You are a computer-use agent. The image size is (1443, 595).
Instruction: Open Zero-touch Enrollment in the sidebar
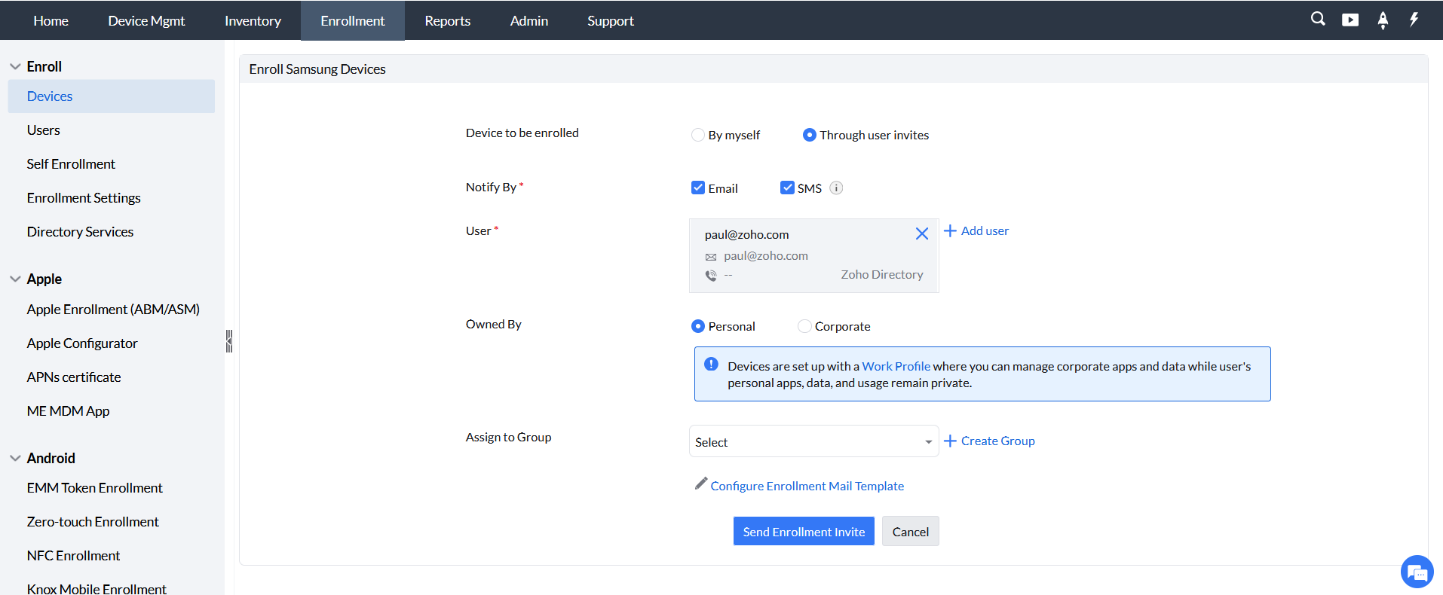93,522
